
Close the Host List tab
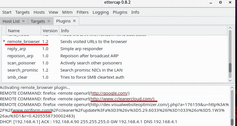pyautogui.click(x=23, y=21)
